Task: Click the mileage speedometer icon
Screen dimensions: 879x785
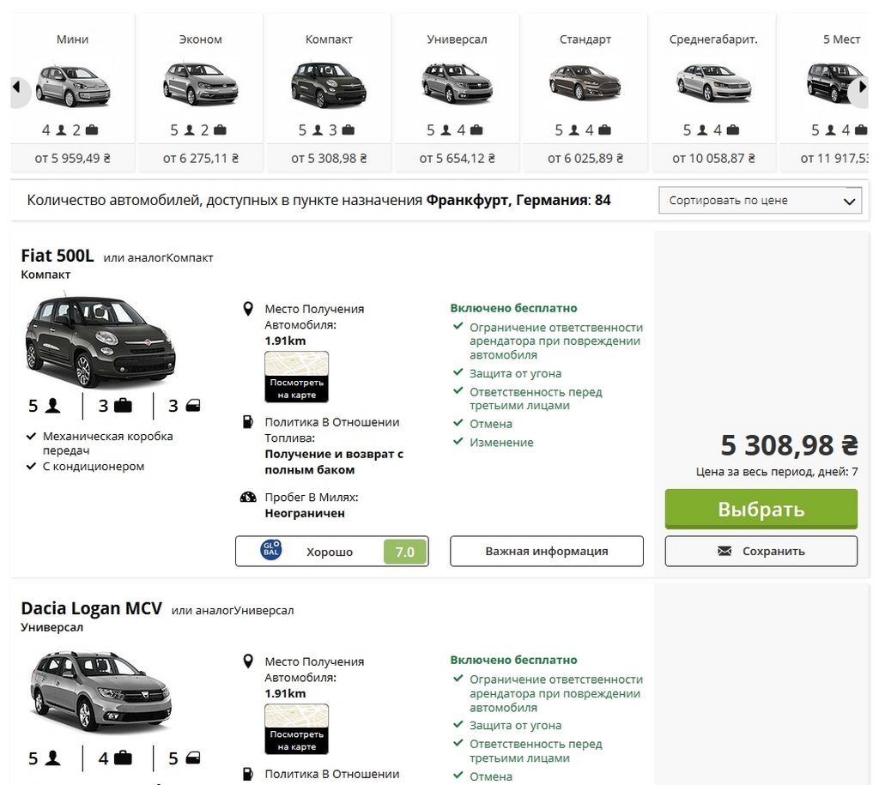Action: click(248, 497)
